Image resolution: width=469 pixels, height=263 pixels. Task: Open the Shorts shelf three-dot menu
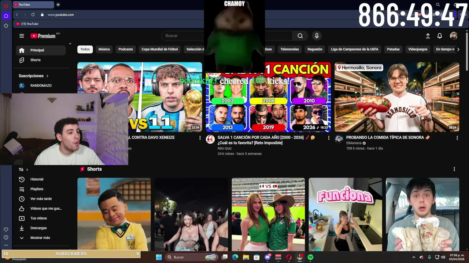(454, 169)
